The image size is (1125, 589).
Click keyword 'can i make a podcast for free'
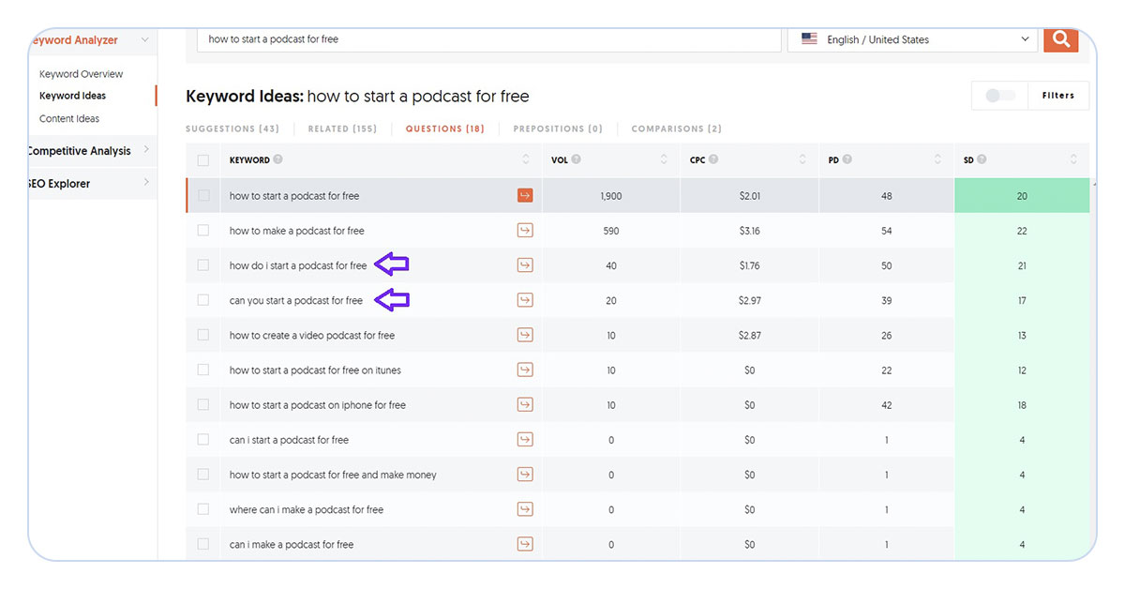(292, 544)
